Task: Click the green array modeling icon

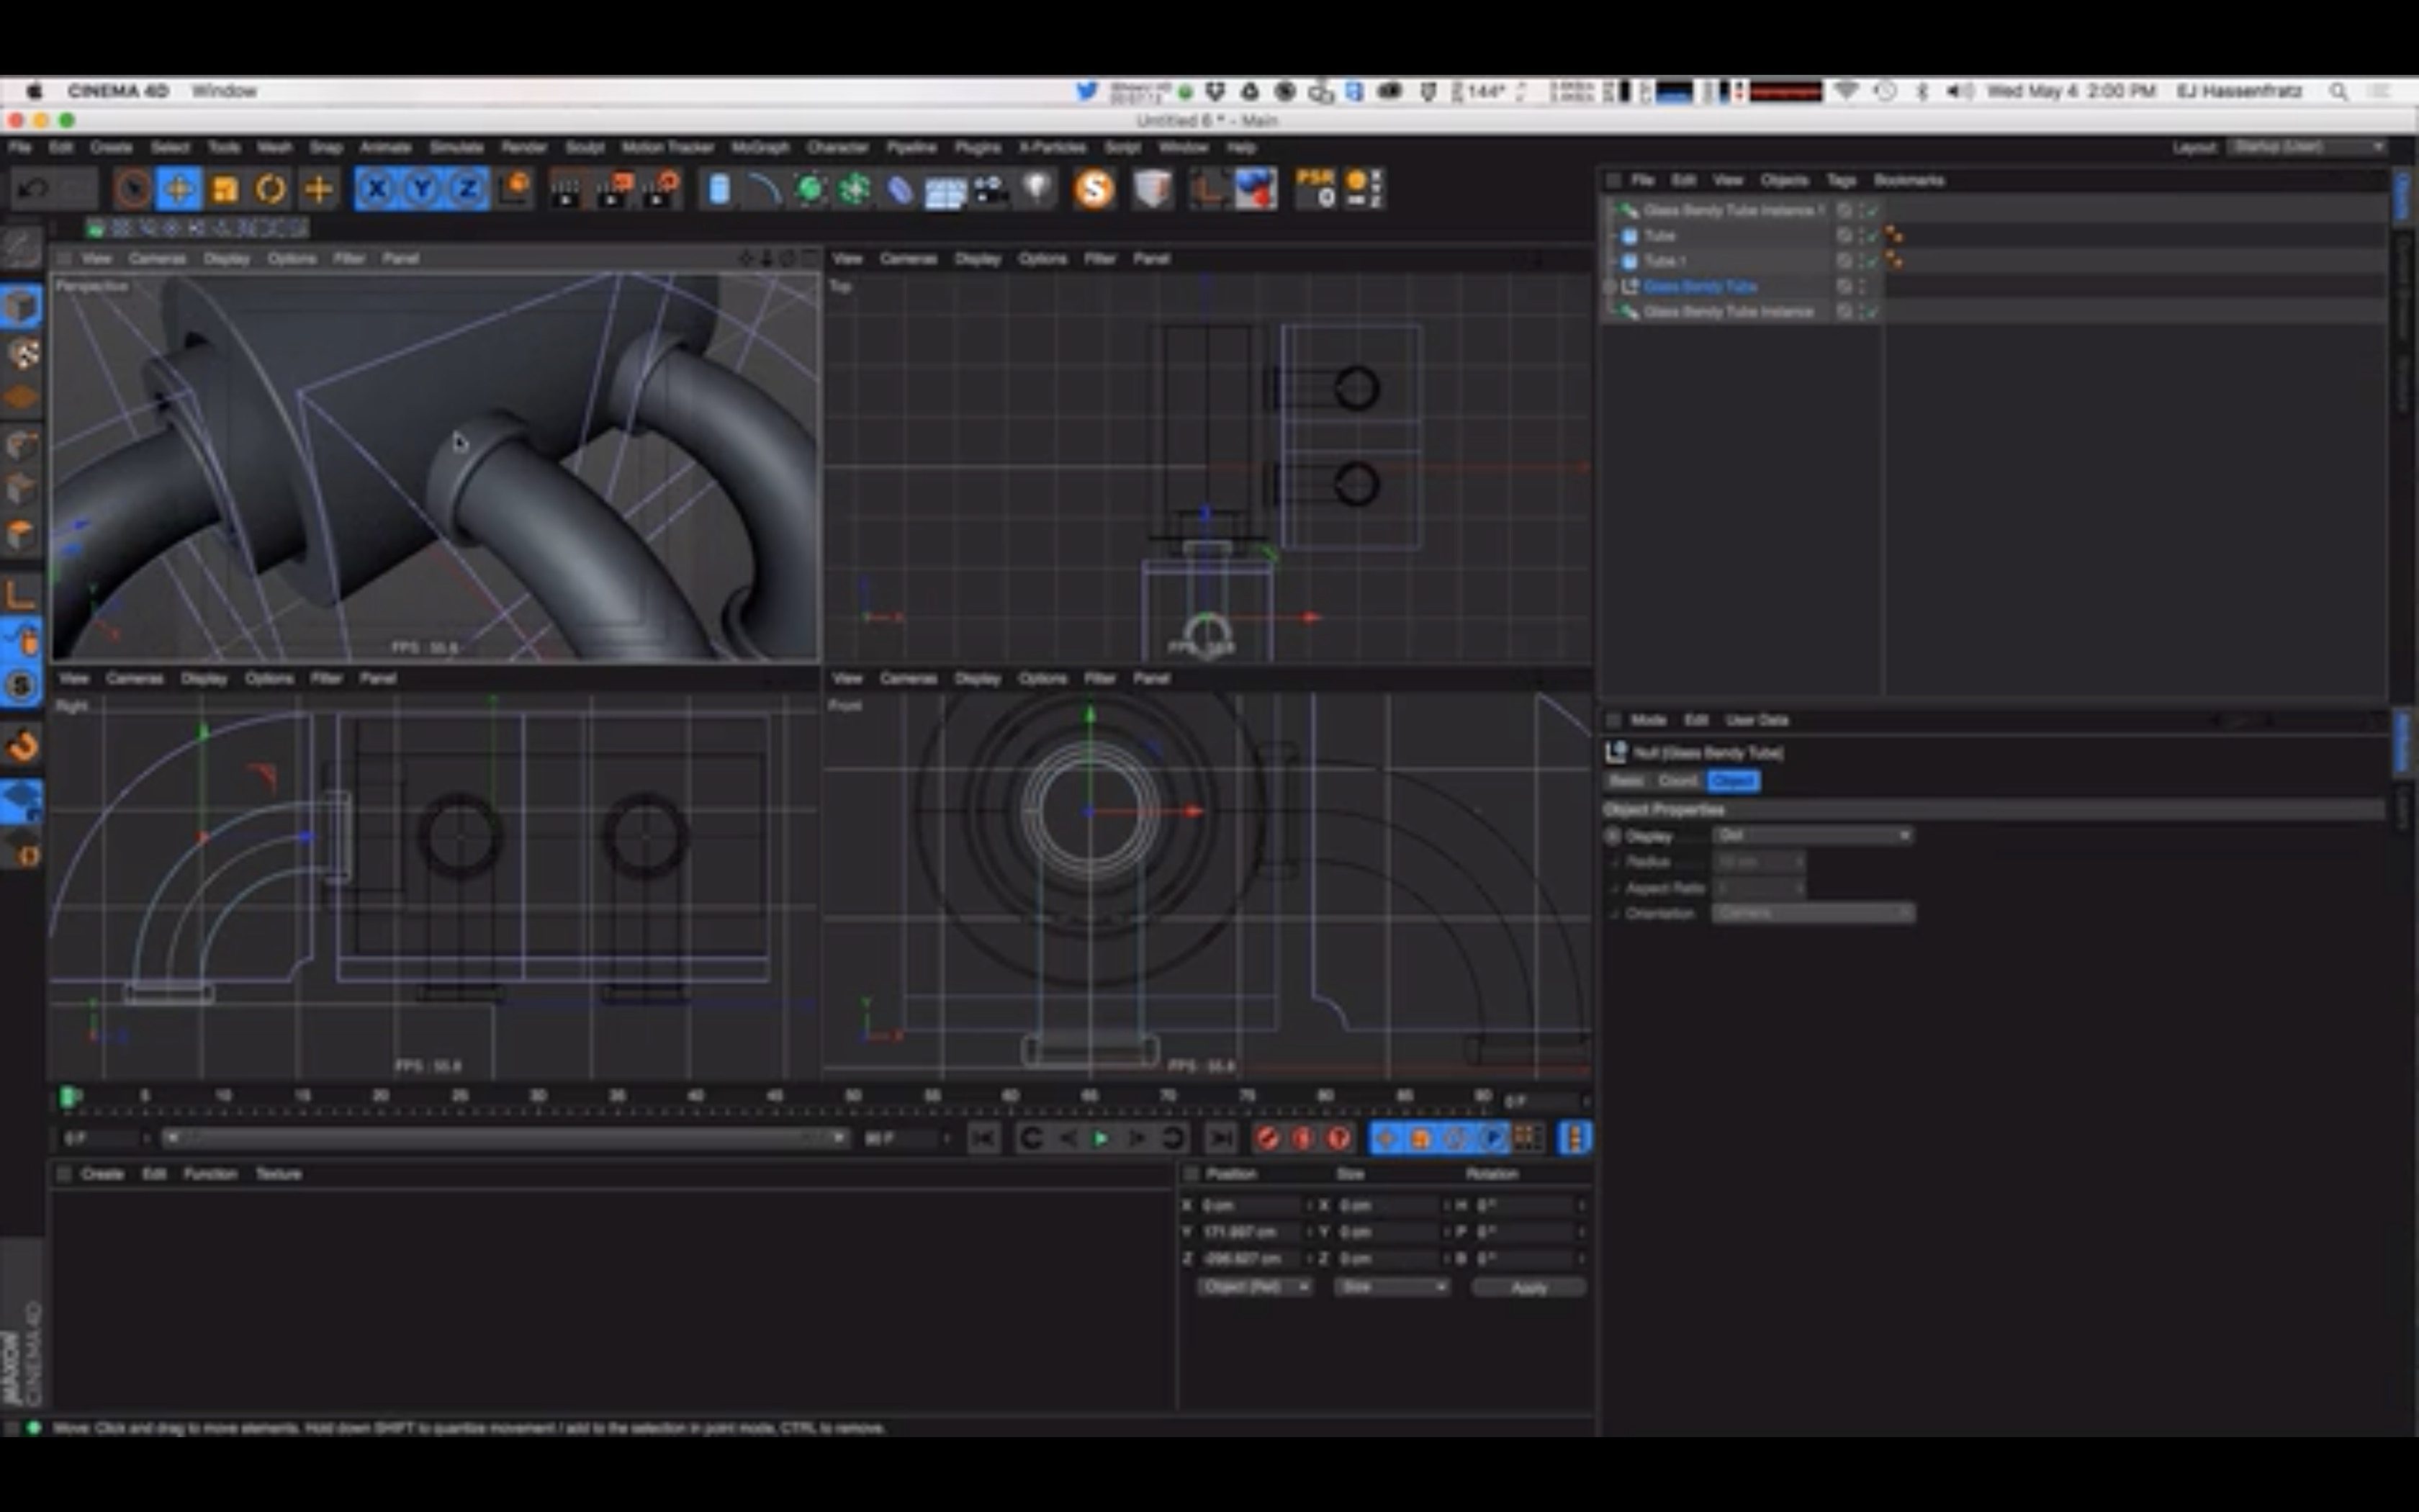Action: pos(855,189)
